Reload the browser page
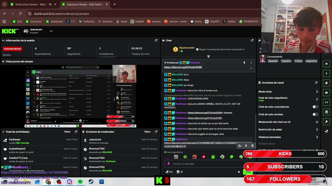The width and height of the screenshot is (332, 186). [x=20, y=14]
